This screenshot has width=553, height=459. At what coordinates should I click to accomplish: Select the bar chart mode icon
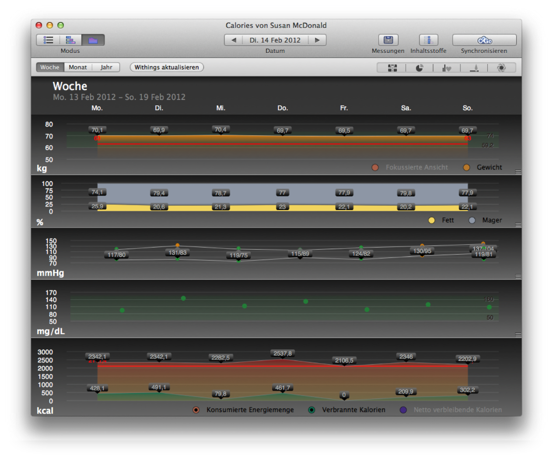[x=70, y=40]
